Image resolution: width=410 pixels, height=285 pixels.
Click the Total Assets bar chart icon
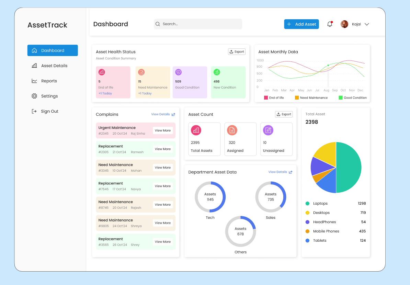(x=196, y=130)
